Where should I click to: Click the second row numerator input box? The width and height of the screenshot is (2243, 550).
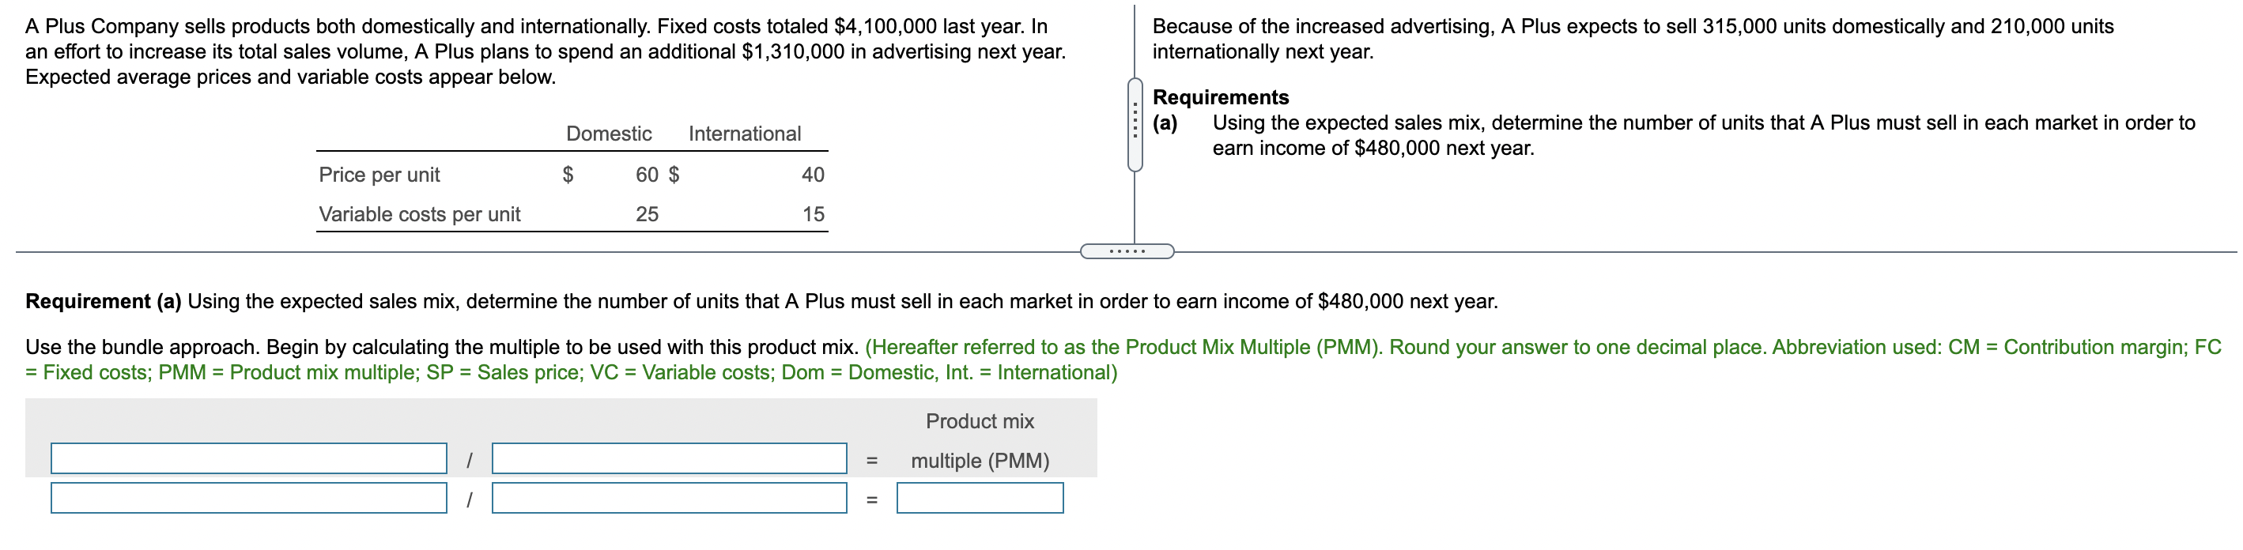(x=248, y=498)
